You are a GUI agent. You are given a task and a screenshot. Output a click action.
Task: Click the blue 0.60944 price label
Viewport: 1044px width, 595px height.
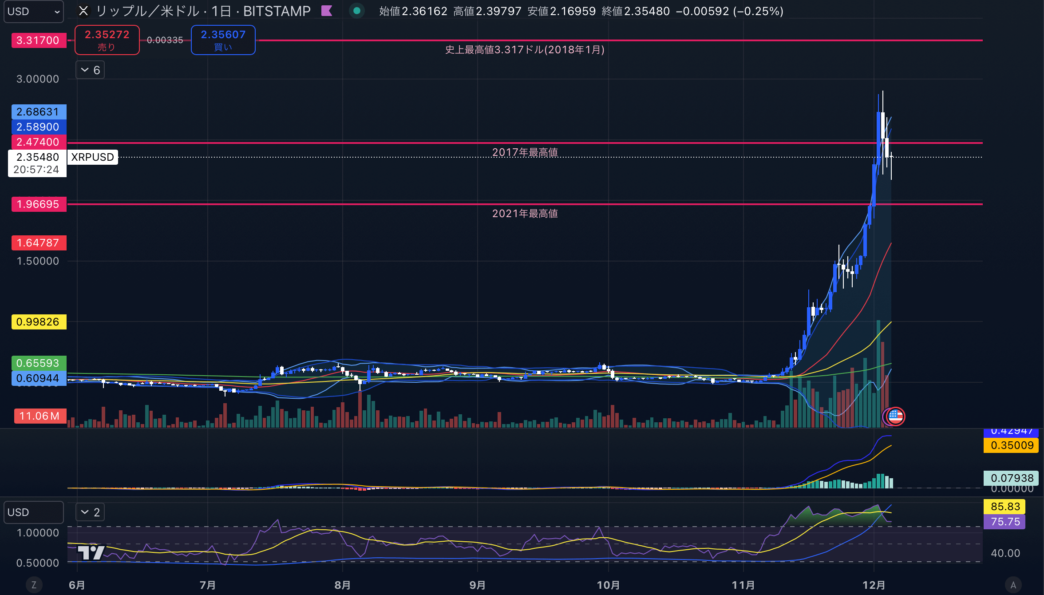point(39,378)
